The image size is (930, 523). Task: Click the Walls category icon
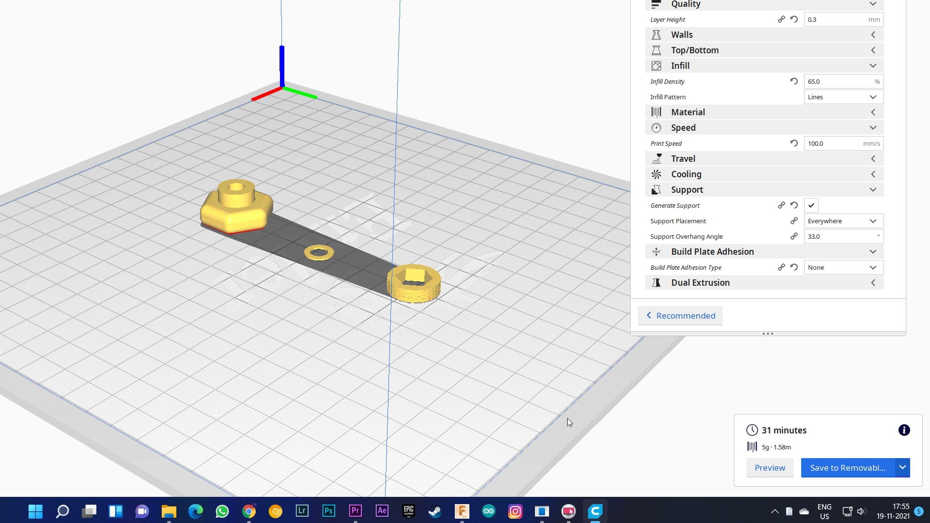[x=656, y=35]
